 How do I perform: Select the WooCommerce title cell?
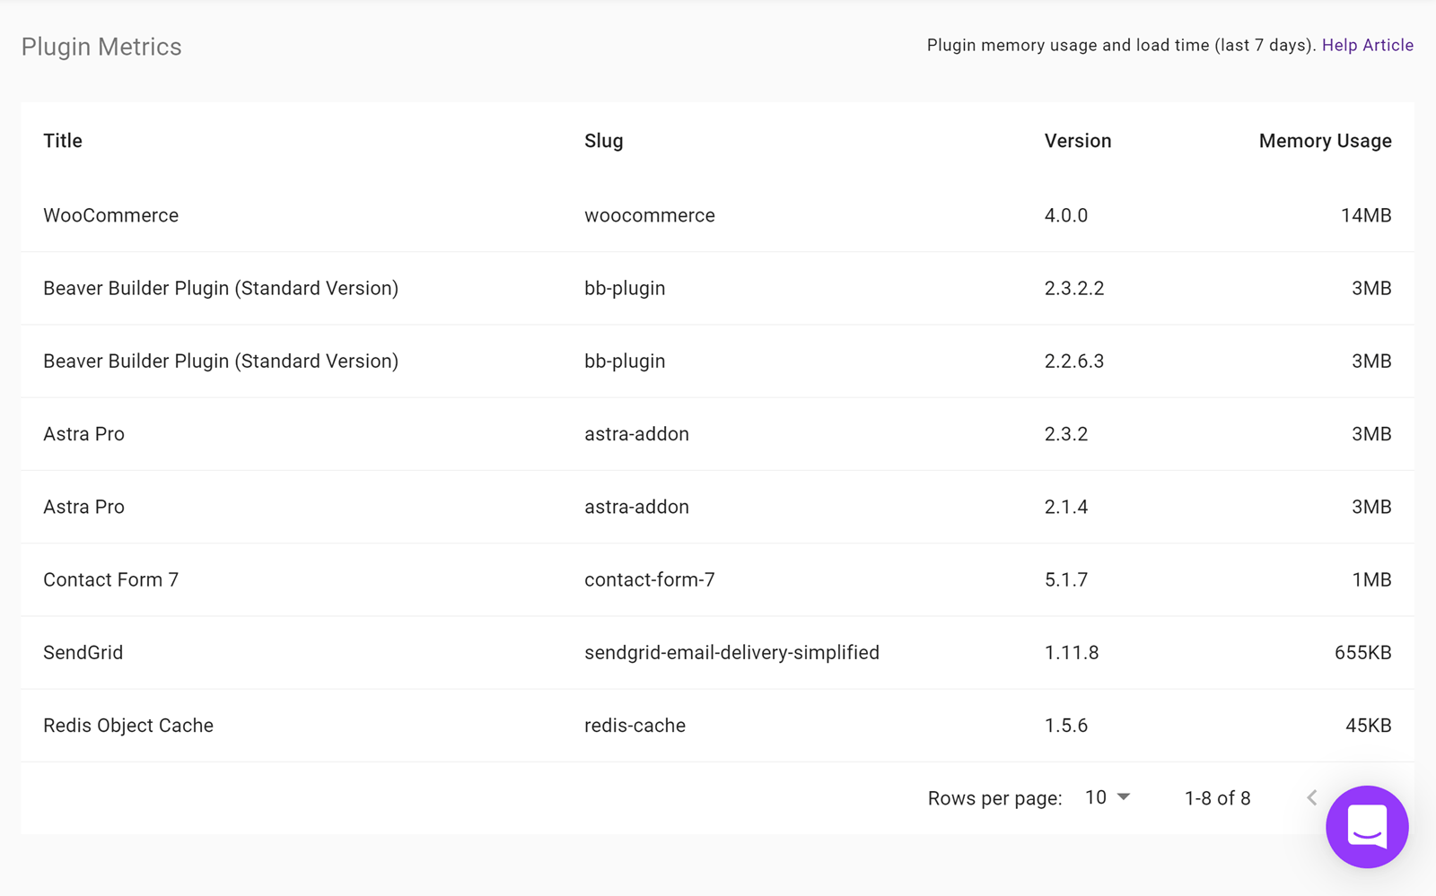pos(111,215)
